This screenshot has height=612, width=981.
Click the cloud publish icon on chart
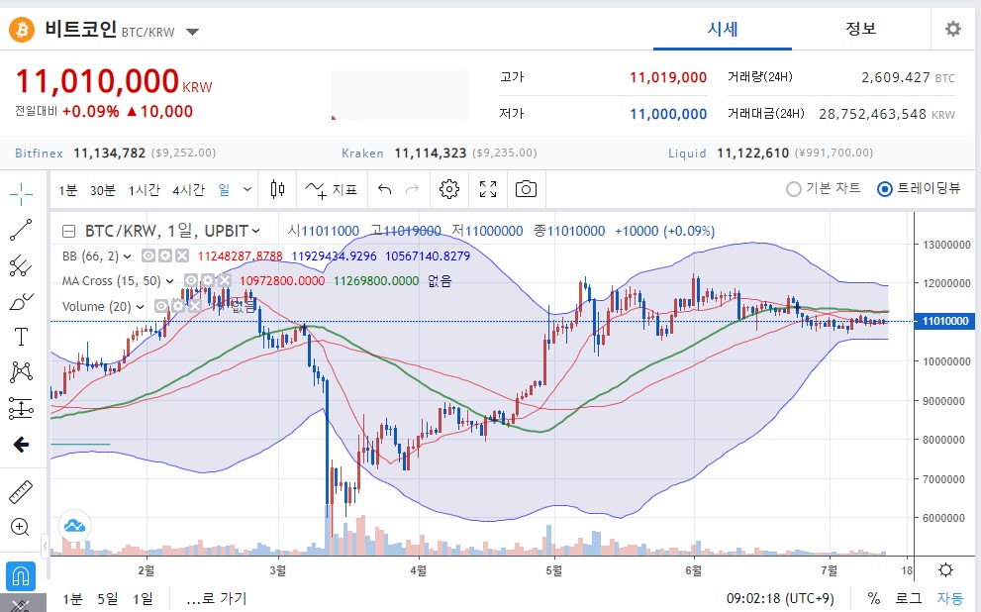pyautogui.click(x=74, y=526)
